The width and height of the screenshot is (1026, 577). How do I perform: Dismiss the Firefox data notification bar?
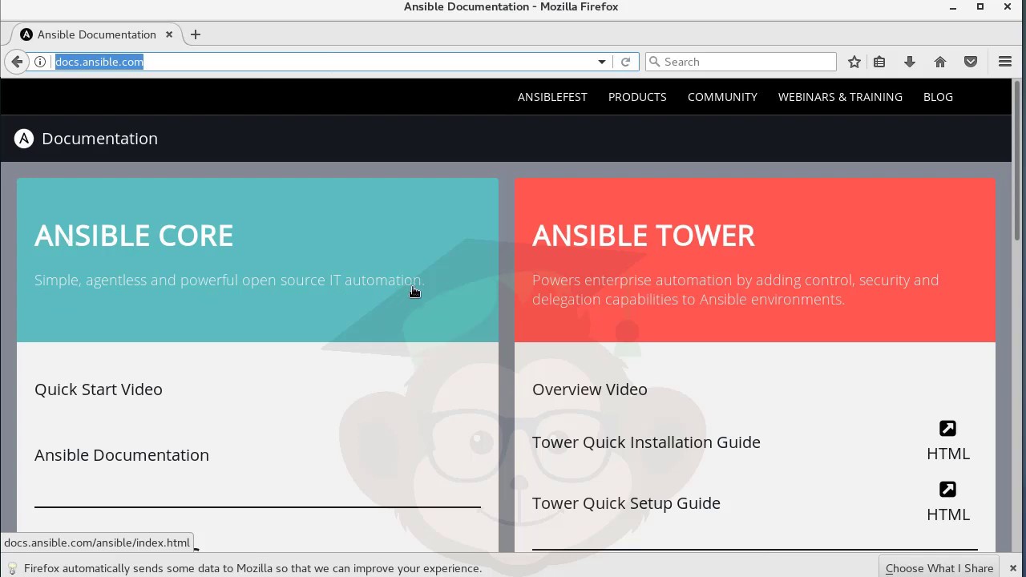tap(1013, 568)
